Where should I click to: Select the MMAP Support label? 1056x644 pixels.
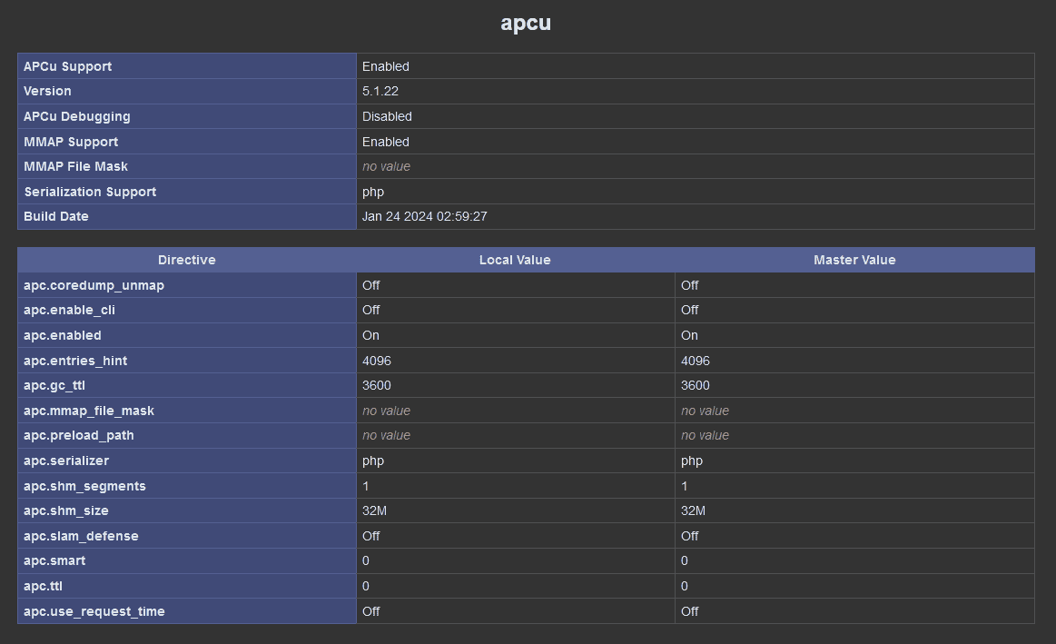click(71, 142)
